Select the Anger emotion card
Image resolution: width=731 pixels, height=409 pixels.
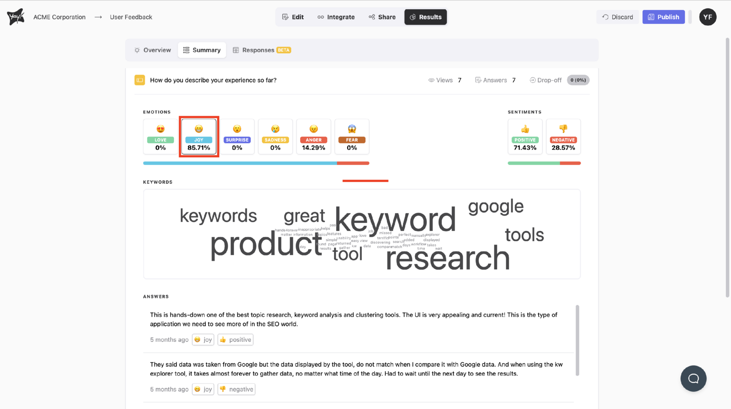coord(313,137)
